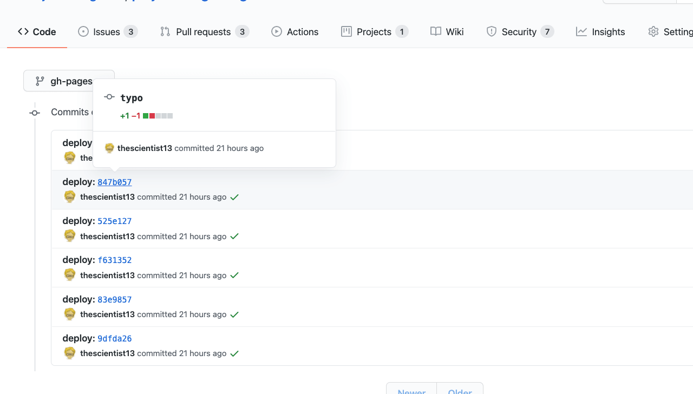Image resolution: width=693 pixels, height=394 pixels.
Task: Select the Pull requests icon
Action: point(165,31)
